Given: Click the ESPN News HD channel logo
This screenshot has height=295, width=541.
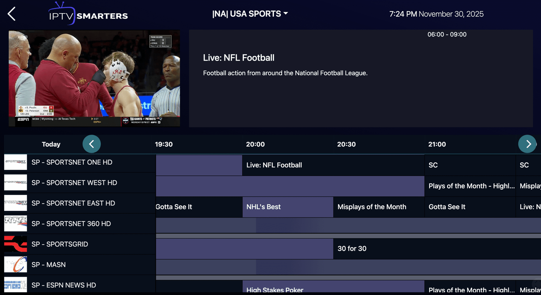Looking at the screenshot, I should pos(16,285).
